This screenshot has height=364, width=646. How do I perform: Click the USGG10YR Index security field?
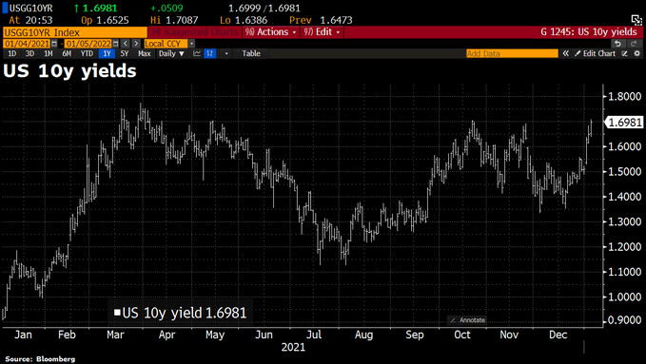(74, 32)
